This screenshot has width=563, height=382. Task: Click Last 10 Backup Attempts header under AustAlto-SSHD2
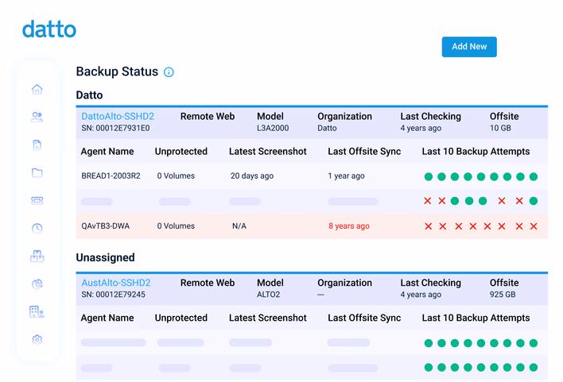pyautogui.click(x=476, y=318)
